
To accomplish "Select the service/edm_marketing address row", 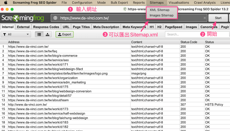I will tap(115, 82).
